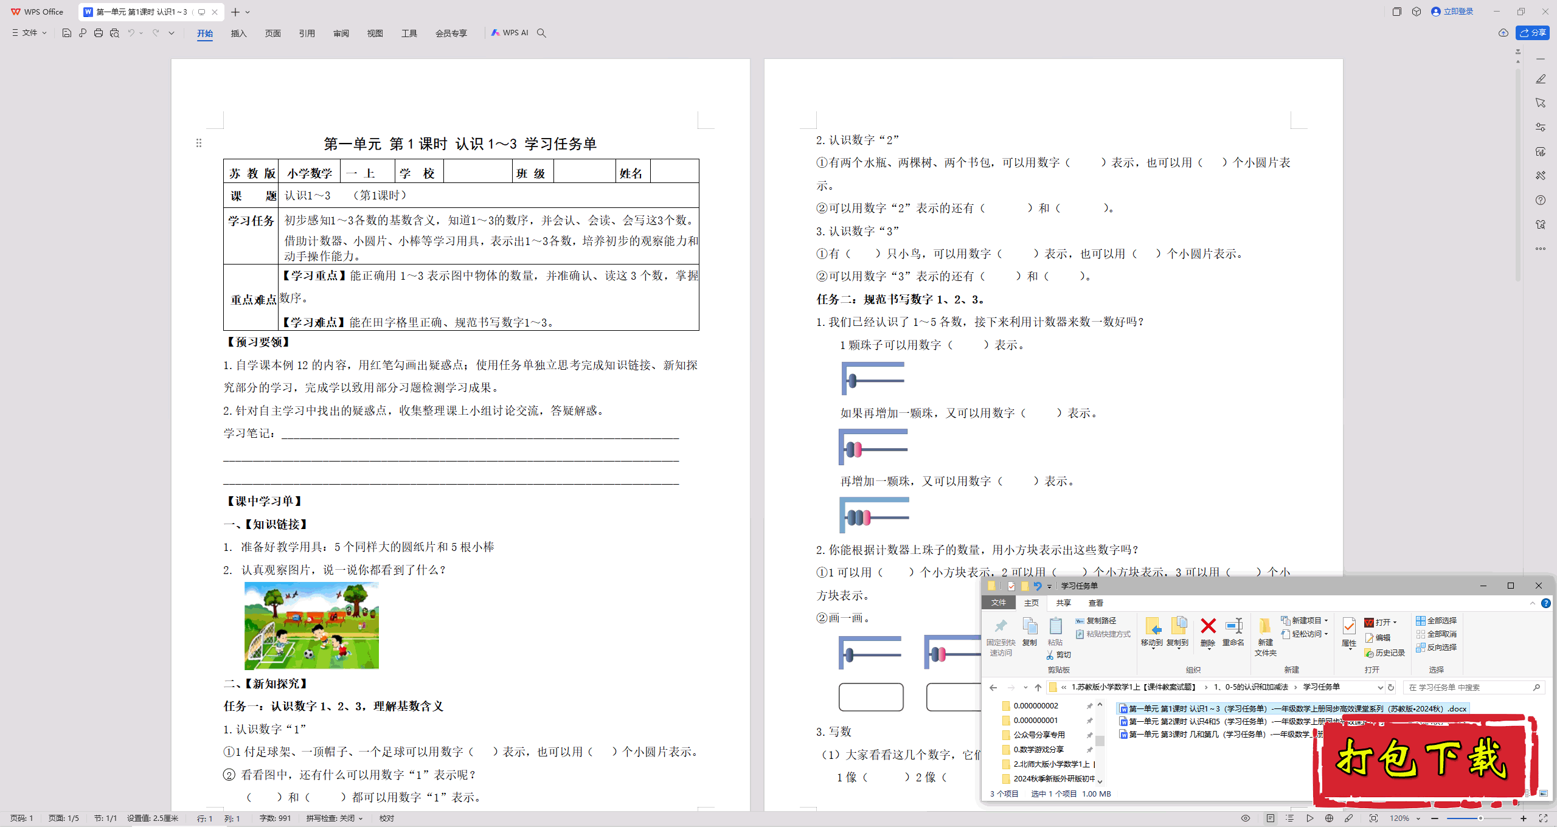Click the cloud sync icon near Share
The image size is (1557, 827).
pyautogui.click(x=1503, y=33)
